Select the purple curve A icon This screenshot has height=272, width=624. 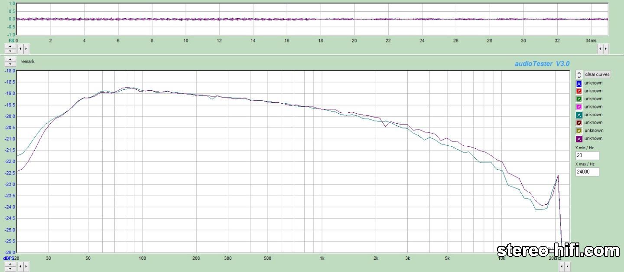click(578, 139)
